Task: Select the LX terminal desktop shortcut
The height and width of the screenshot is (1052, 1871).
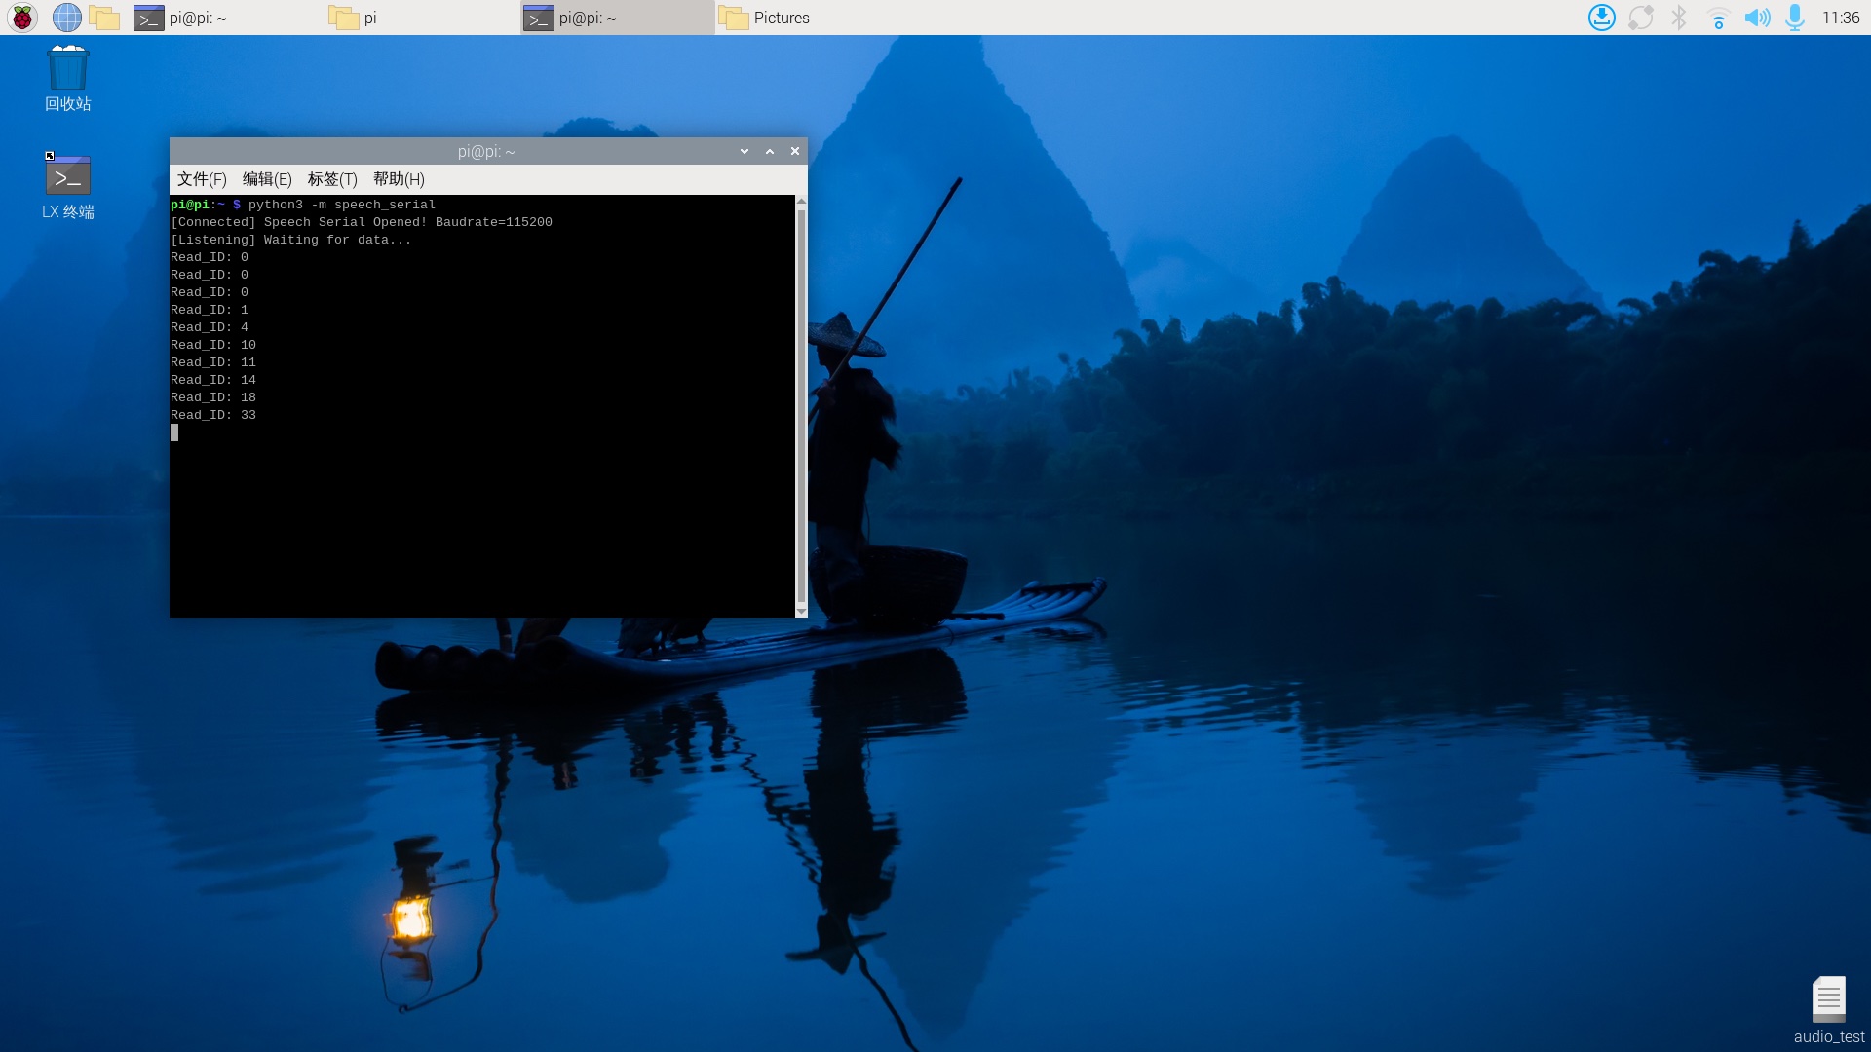Action: coord(68,185)
